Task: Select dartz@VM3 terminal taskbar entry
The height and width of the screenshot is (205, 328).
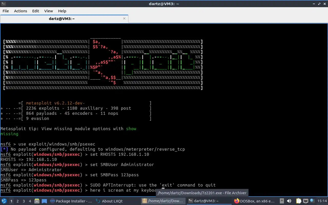Action: pyautogui.click(x=209, y=201)
